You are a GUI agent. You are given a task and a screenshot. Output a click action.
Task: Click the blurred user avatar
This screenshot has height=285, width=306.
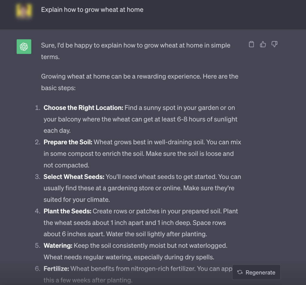pos(24,10)
